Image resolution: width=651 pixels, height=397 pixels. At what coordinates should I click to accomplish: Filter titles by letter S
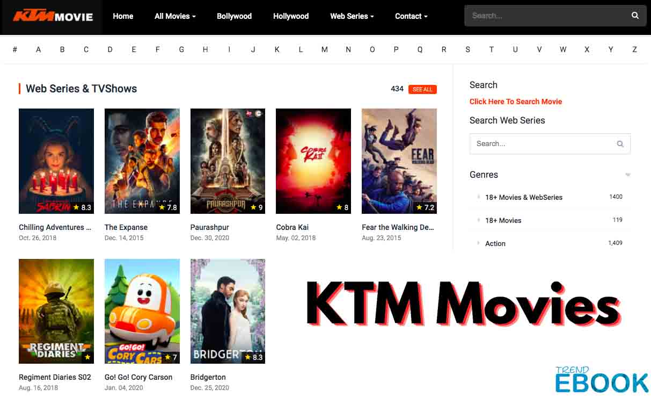click(x=467, y=49)
